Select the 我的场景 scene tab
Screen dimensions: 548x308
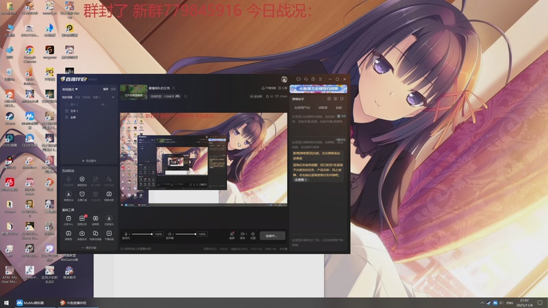pos(67,97)
